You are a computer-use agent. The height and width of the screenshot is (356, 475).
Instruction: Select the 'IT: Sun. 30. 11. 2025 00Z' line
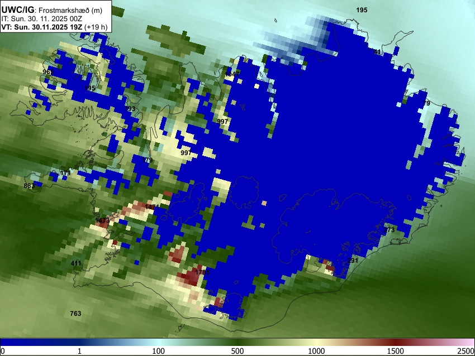pyautogui.click(x=41, y=19)
